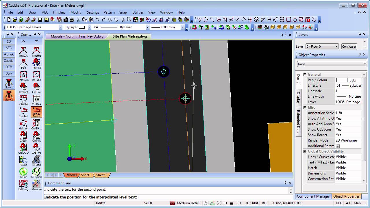
Task: Open the CrdTrns tool
Action: tap(36, 148)
